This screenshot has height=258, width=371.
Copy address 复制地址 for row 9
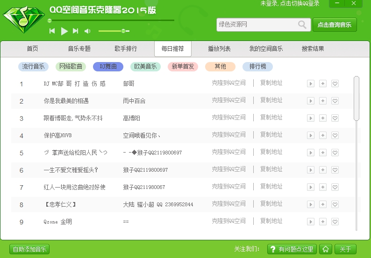tap(271, 221)
